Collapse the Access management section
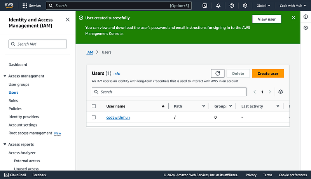The width and height of the screenshot is (311, 179). [x=5, y=76]
